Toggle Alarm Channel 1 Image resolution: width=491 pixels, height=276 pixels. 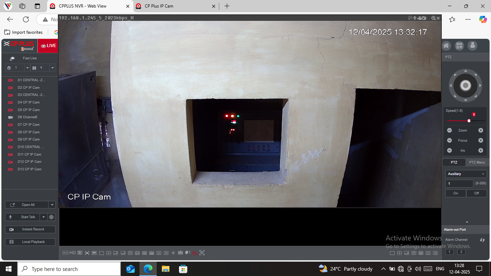(449, 252)
